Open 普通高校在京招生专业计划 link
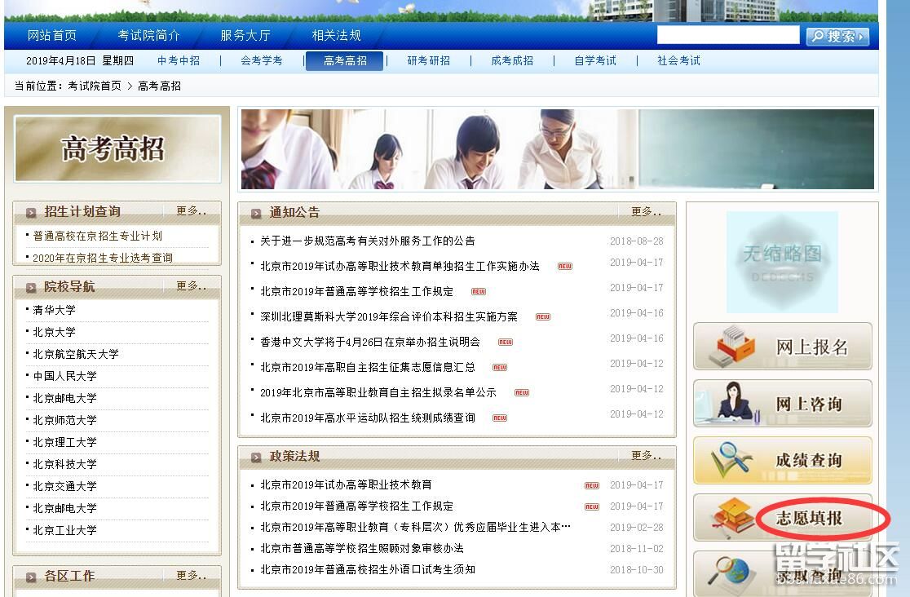 pyautogui.click(x=98, y=236)
